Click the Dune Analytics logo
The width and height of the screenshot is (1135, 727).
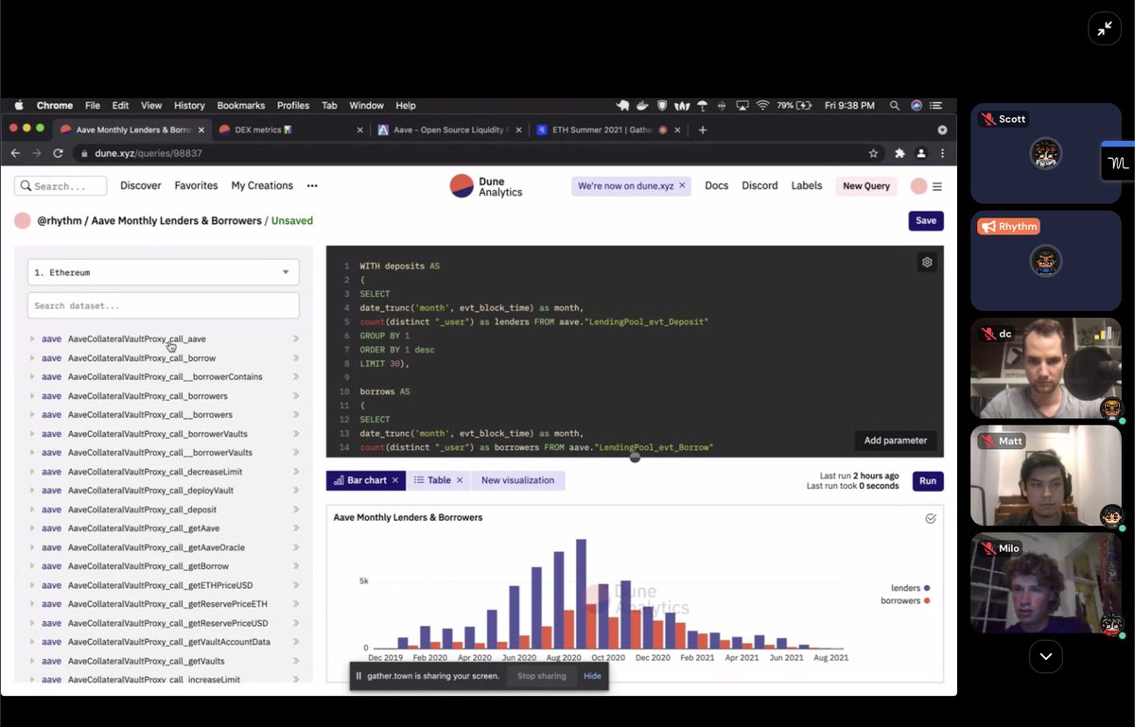(x=486, y=186)
